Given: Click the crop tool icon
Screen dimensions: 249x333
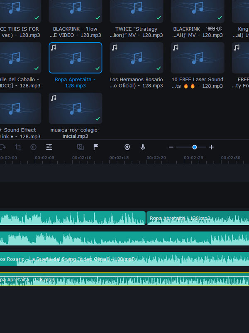Looking at the screenshot, I should tap(18, 147).
